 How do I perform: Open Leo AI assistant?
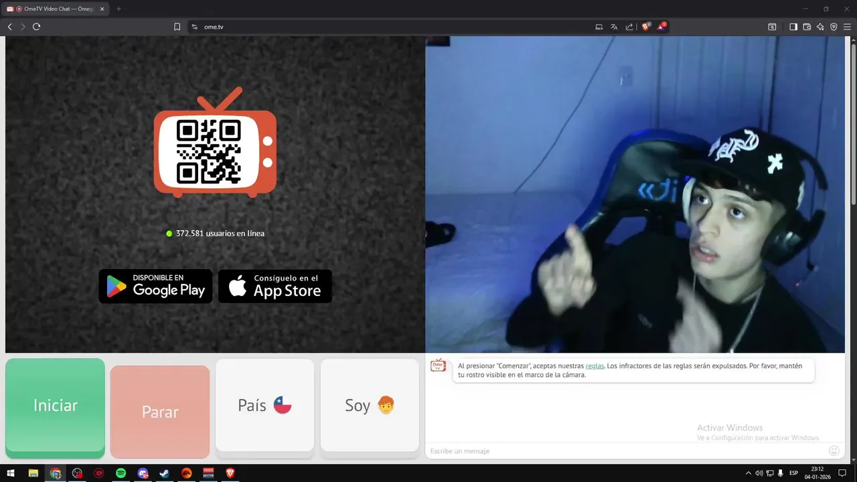820,27
